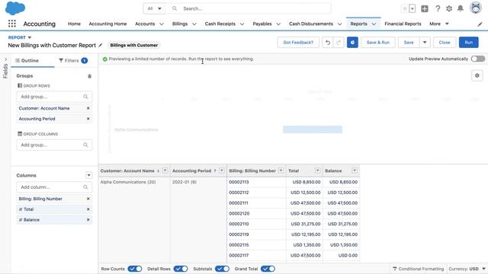Open the Reports nav tab
The width and height of the screenshot is (488, 274).
(359, 24)
